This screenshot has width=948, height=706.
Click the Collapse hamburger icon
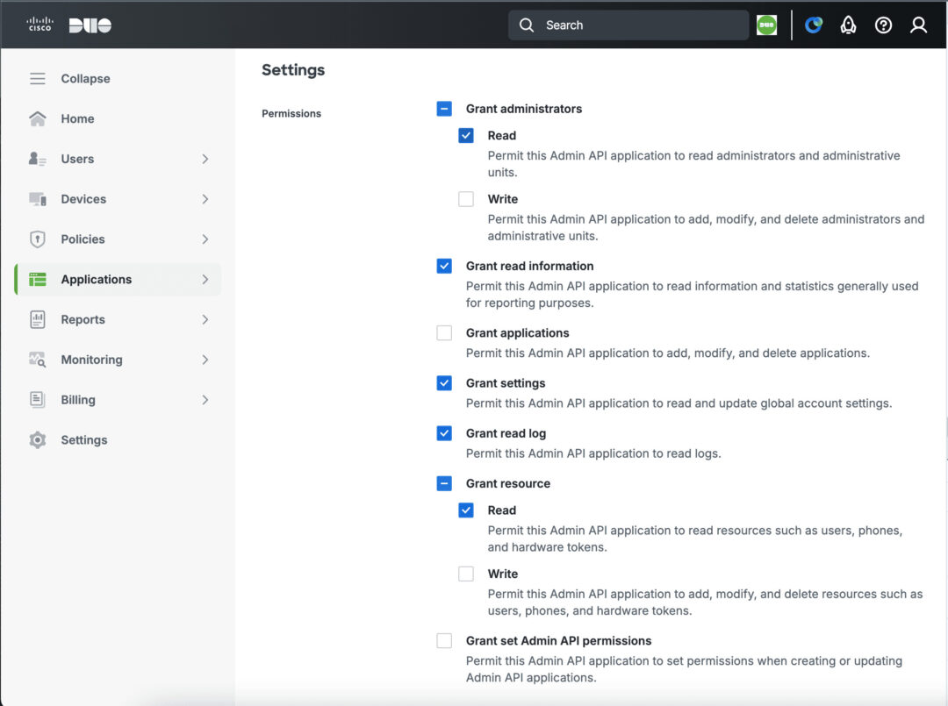click(38, 79)
